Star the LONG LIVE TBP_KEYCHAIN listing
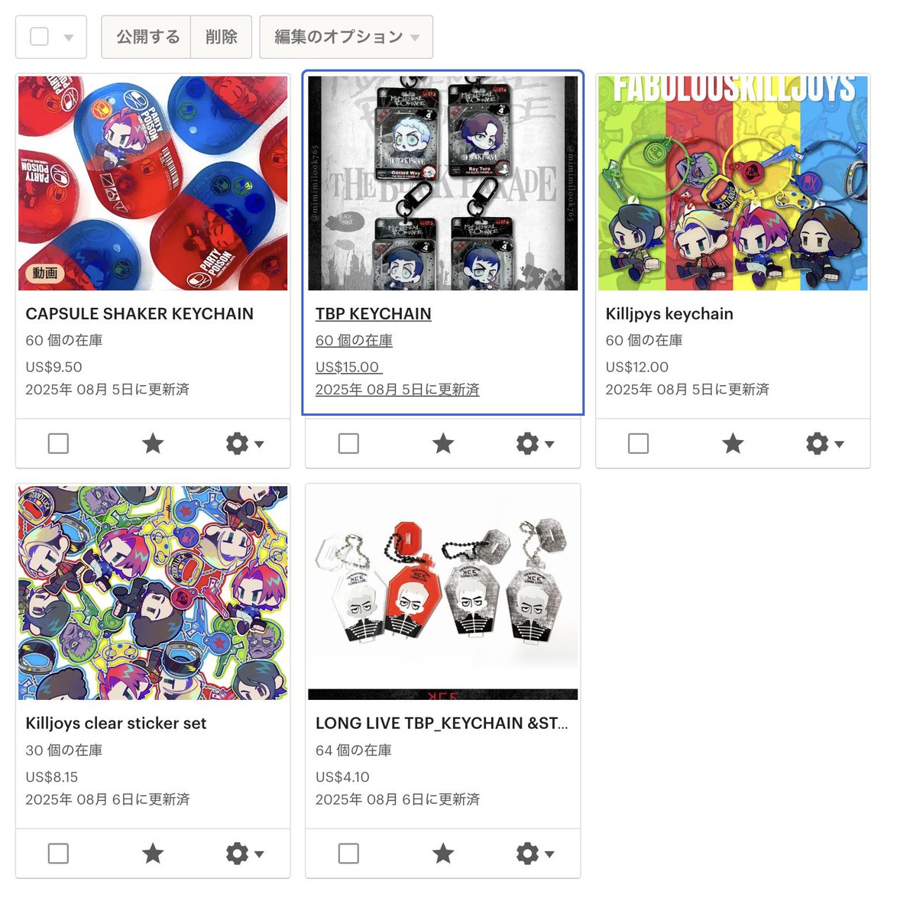897x917 pixels. click(x=443, y=853)
